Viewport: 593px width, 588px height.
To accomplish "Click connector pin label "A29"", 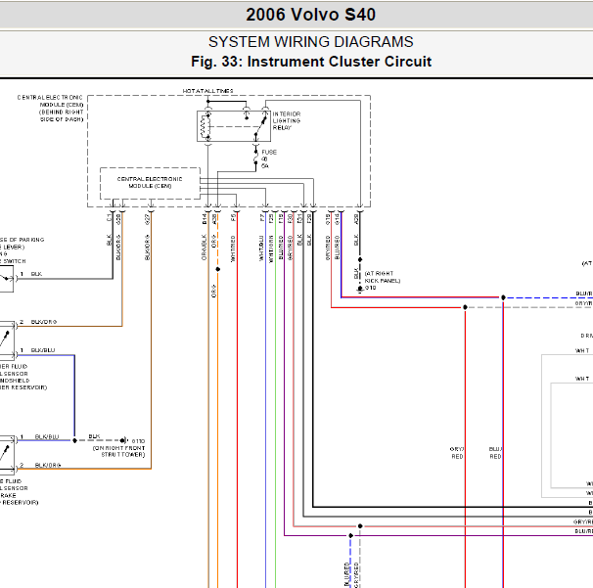I will click(x=356, y=218).
